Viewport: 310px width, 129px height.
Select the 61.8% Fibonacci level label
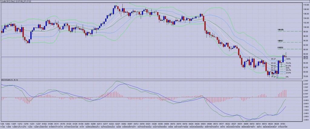(x=288, y=66)
